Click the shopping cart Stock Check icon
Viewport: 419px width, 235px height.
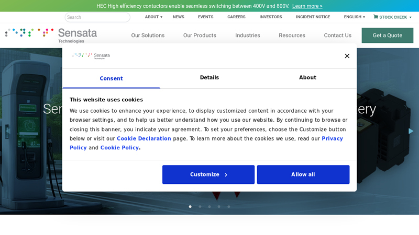pyautogui.click(x=376, y=17)
